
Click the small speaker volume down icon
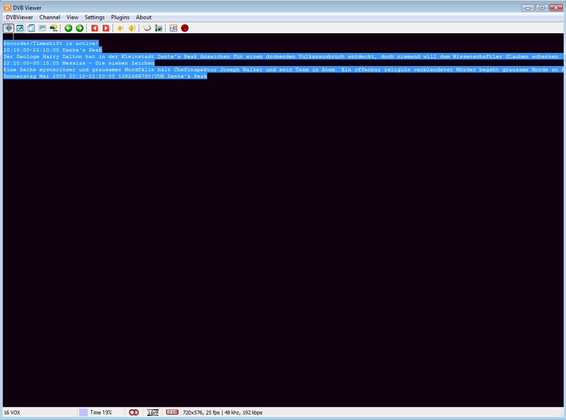point(121,28)
